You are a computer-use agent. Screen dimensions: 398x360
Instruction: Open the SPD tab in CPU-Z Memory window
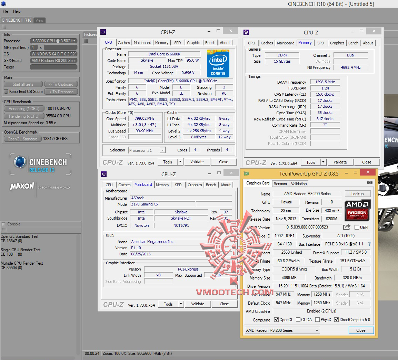[x=321, y=43]
